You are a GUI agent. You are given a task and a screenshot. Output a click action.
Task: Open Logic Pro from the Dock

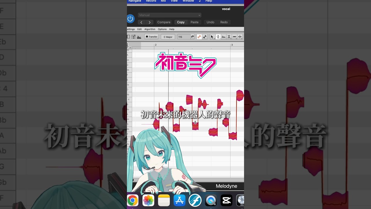[240, 200]
